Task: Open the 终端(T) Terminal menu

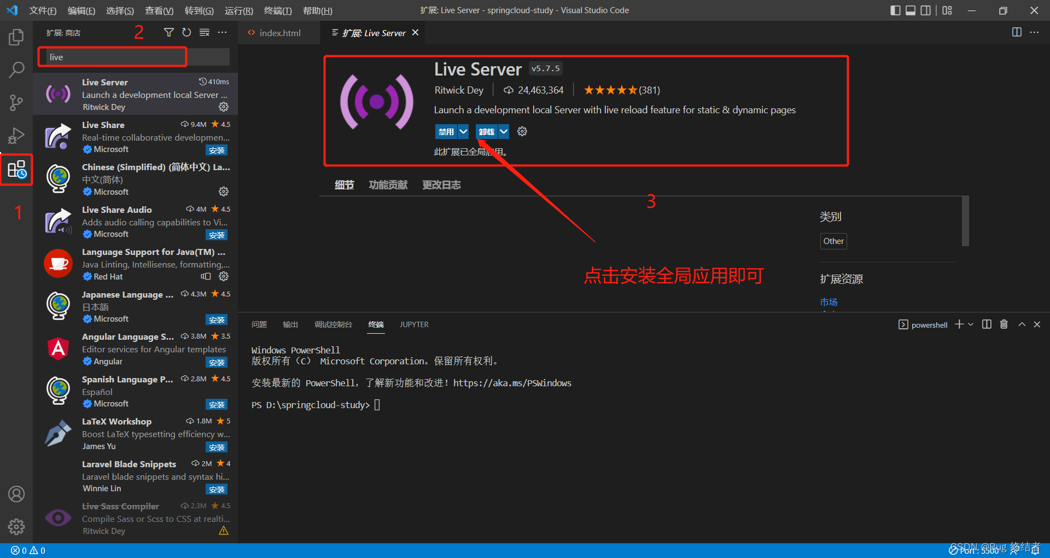Action: 278,10
